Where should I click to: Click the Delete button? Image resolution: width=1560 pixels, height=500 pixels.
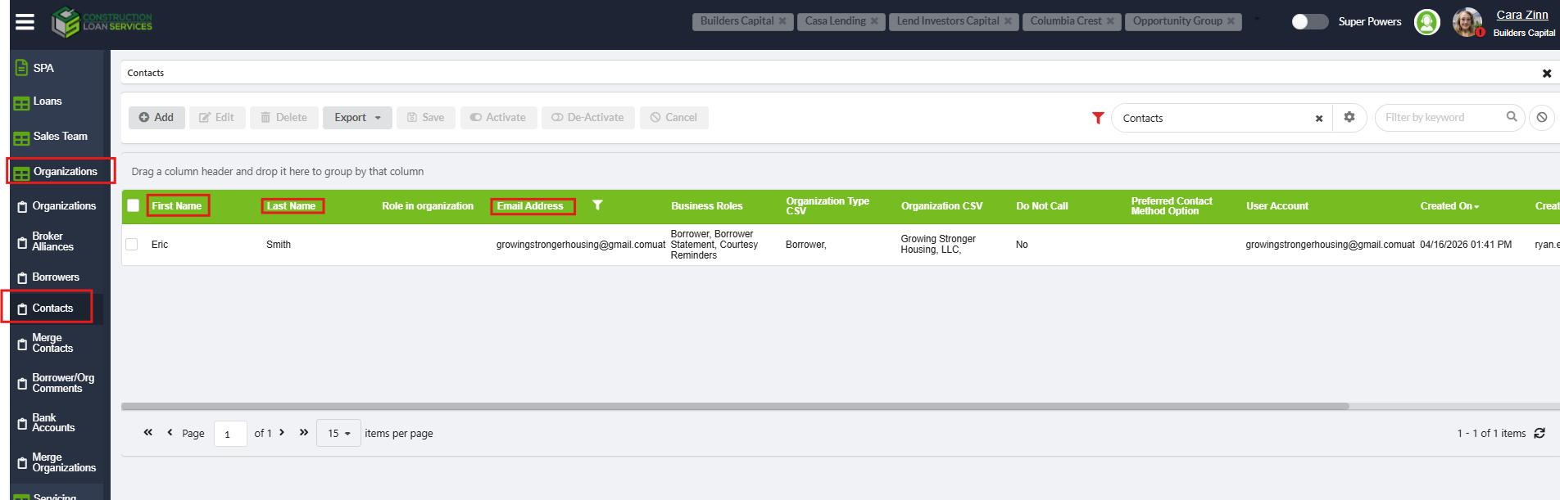[284, 118]
